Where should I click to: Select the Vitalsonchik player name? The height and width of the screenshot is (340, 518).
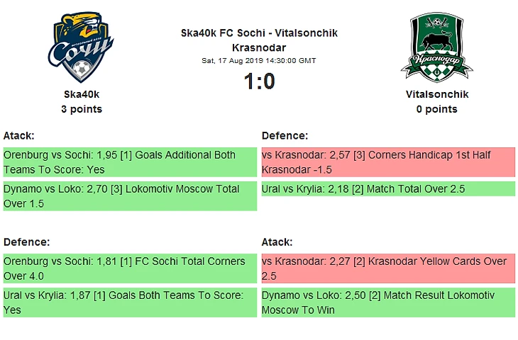pyautogui.click(x=437, y=94)
